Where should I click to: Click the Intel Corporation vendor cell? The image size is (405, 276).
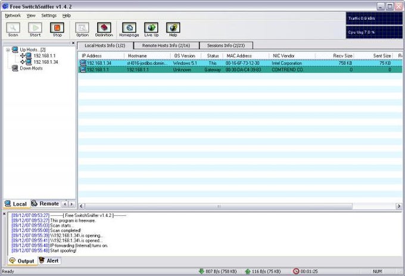pos(286,63)
